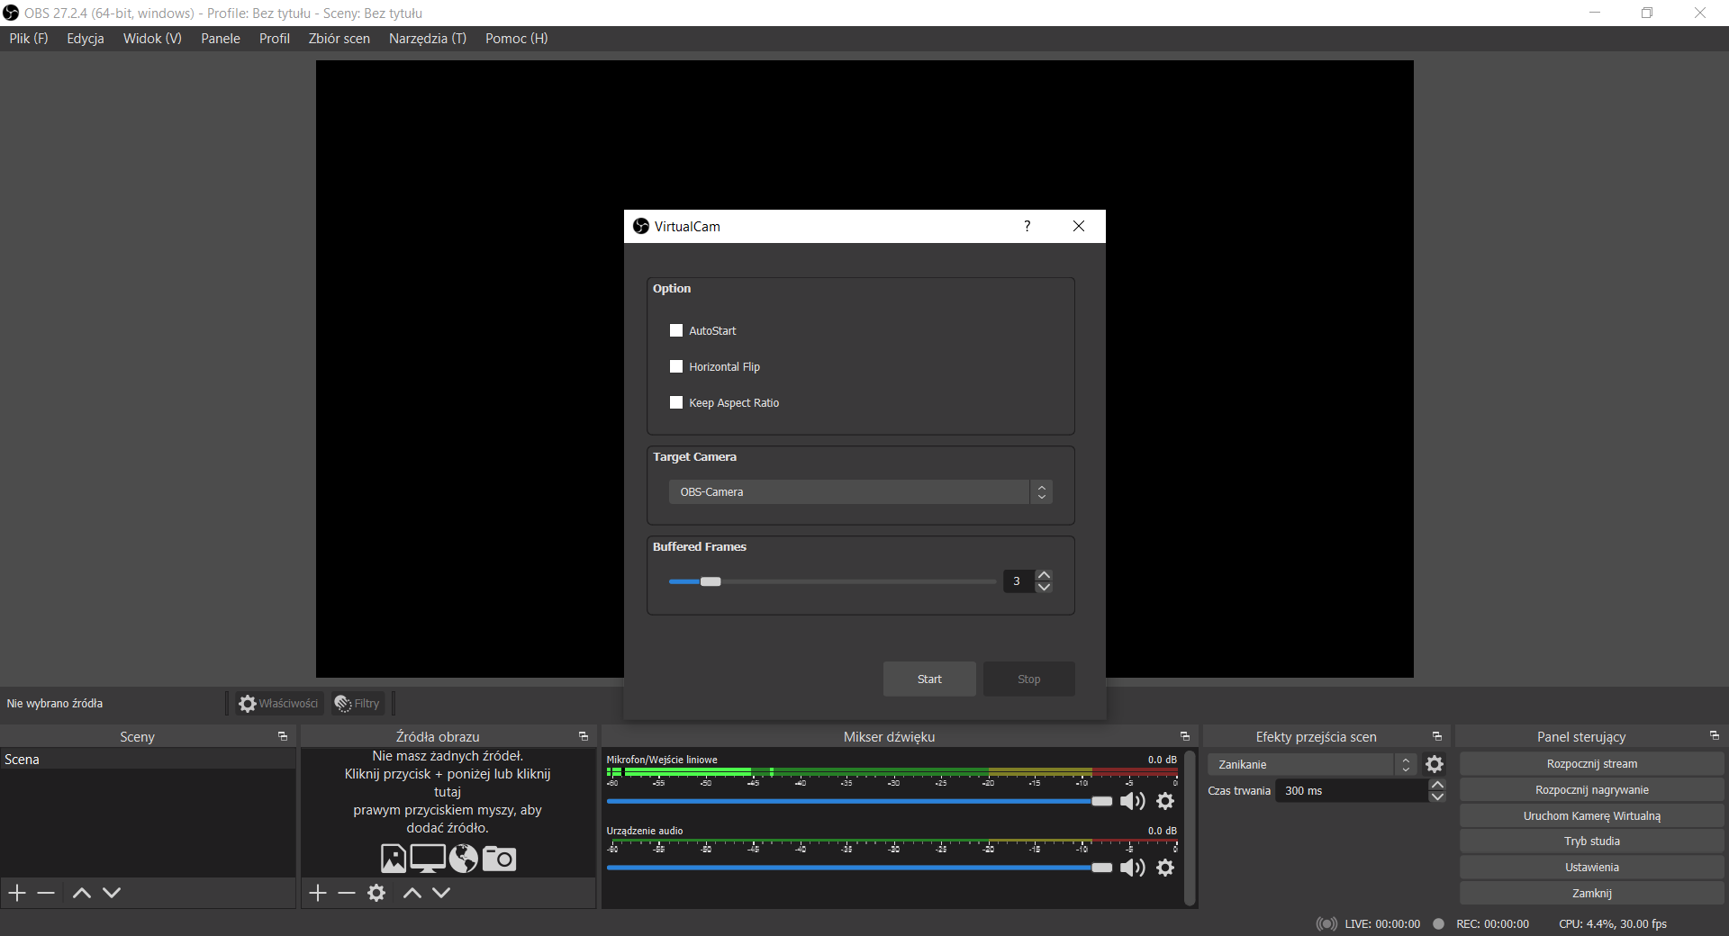Open transition properties gear next to Zanikanie
Screen dimensions: 1729x936
(x=1435, y=764)
